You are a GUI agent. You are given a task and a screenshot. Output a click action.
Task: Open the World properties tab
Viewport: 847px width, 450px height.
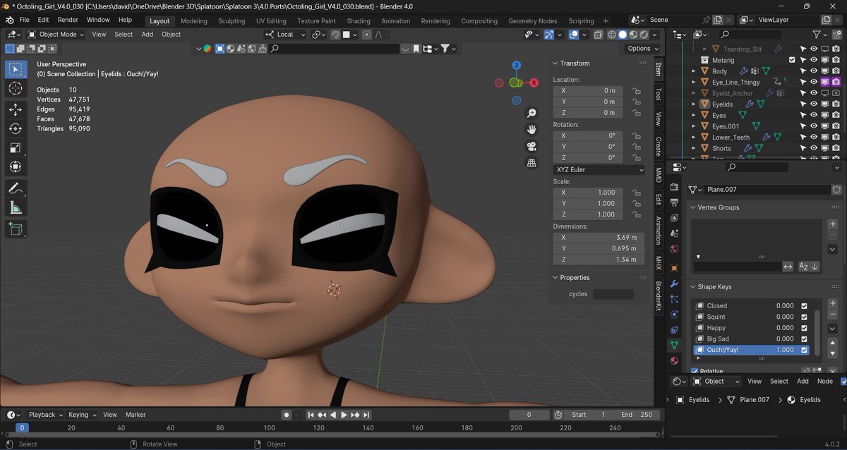point(674,249)
